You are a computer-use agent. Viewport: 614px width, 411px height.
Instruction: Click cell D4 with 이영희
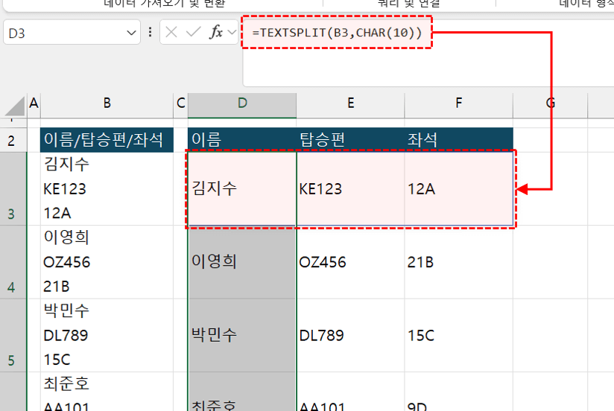[242, 262]
